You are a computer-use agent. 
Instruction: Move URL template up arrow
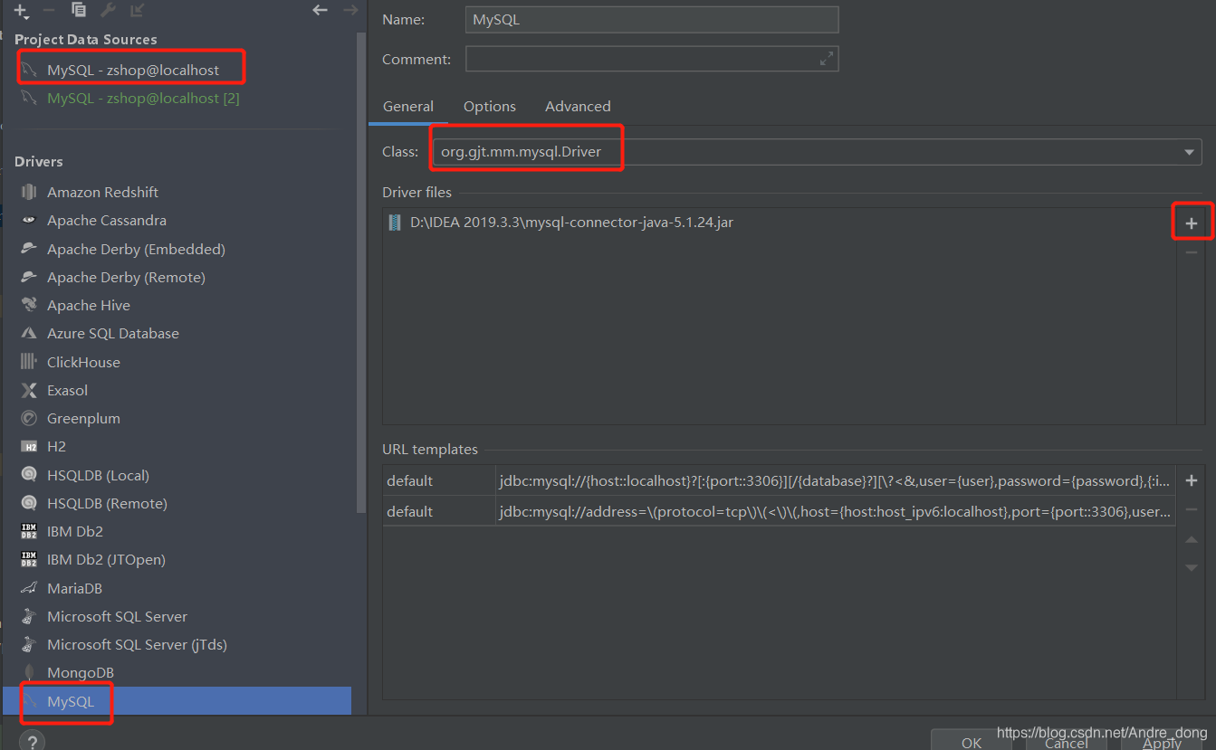[1192, 539]
